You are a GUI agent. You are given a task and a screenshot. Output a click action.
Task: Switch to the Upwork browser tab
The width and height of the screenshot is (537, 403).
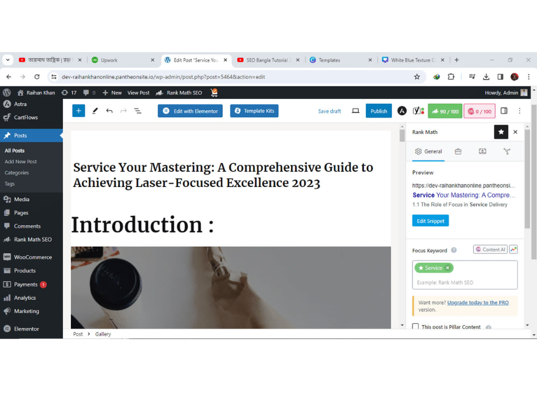coord(123,60)
